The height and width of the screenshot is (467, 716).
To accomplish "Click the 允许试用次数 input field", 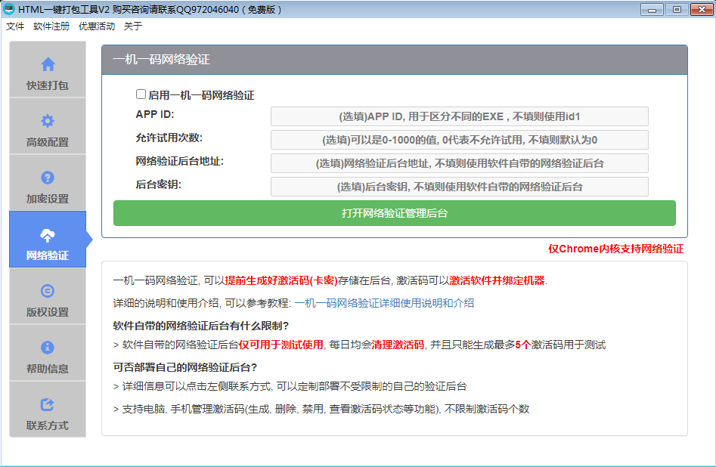I will [459, 140].
